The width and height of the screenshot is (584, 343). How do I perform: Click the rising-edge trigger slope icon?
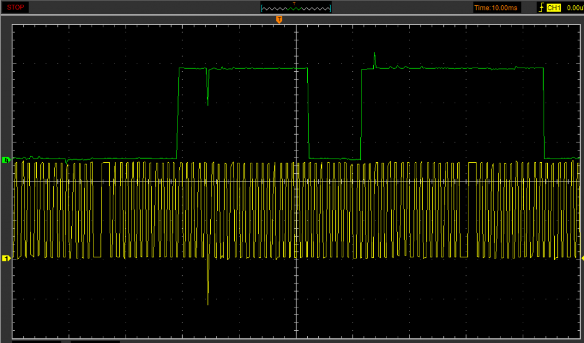pos(541,8)
